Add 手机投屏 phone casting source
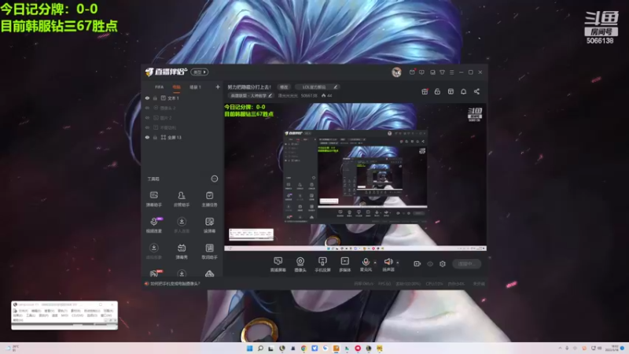This screenshot has width=629, height=354. (322, 264)
